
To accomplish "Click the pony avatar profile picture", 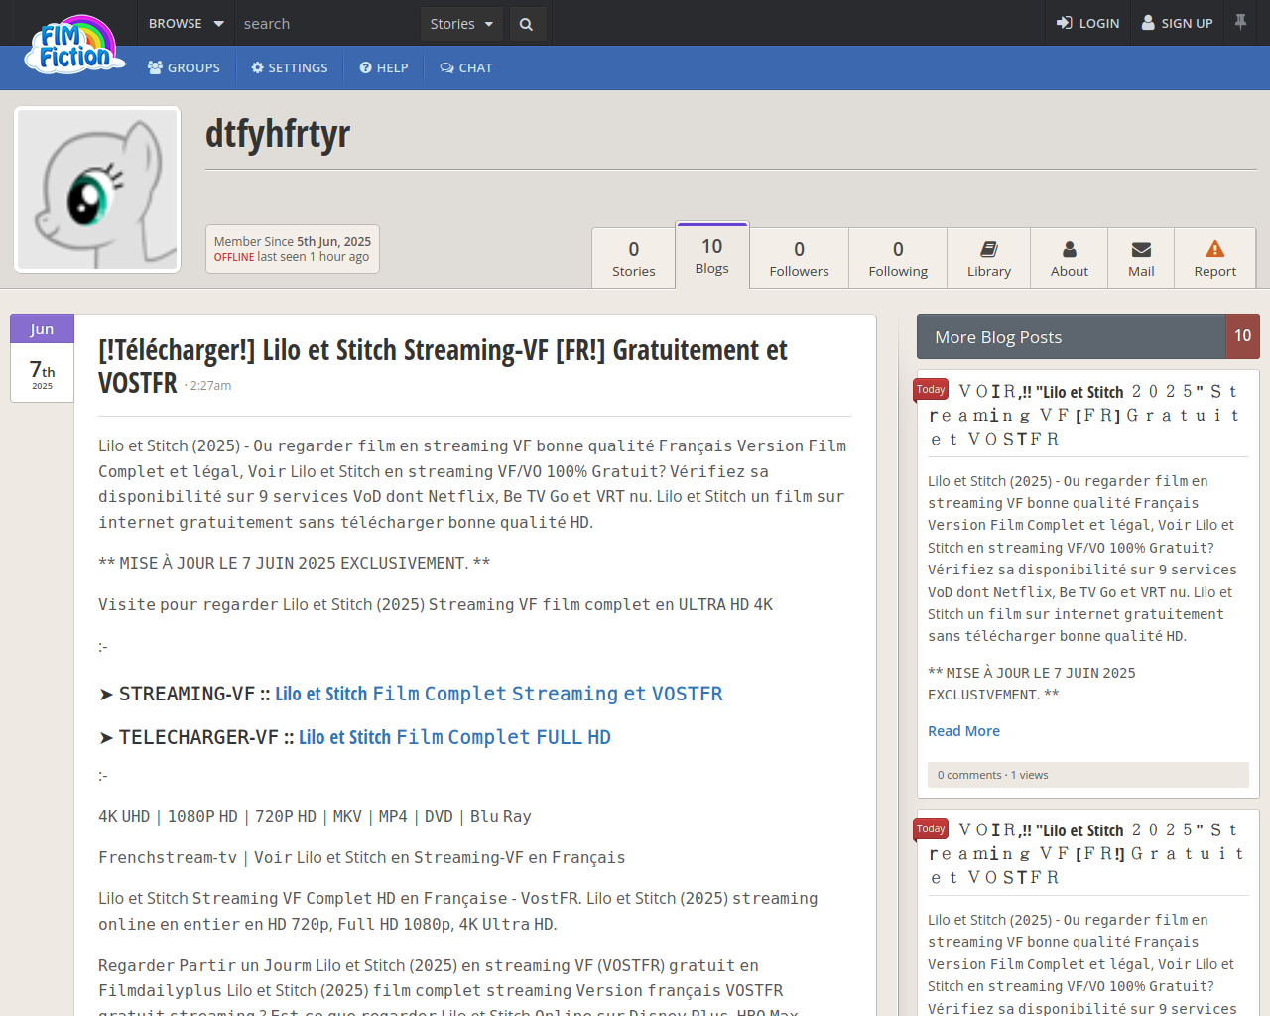I will coord(97,190).
